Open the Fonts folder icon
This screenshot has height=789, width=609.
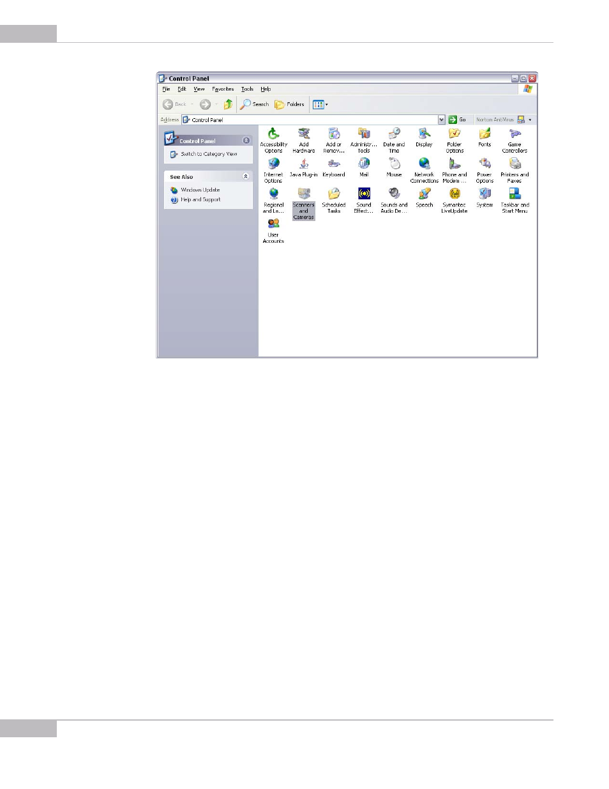[485, 137]
